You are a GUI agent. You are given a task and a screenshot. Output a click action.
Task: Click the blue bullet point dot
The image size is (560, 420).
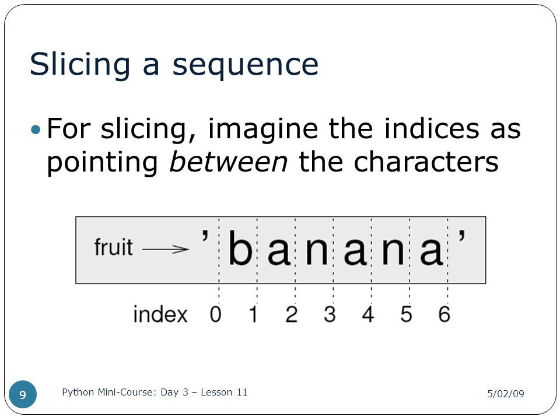click(x=36, y=129)
